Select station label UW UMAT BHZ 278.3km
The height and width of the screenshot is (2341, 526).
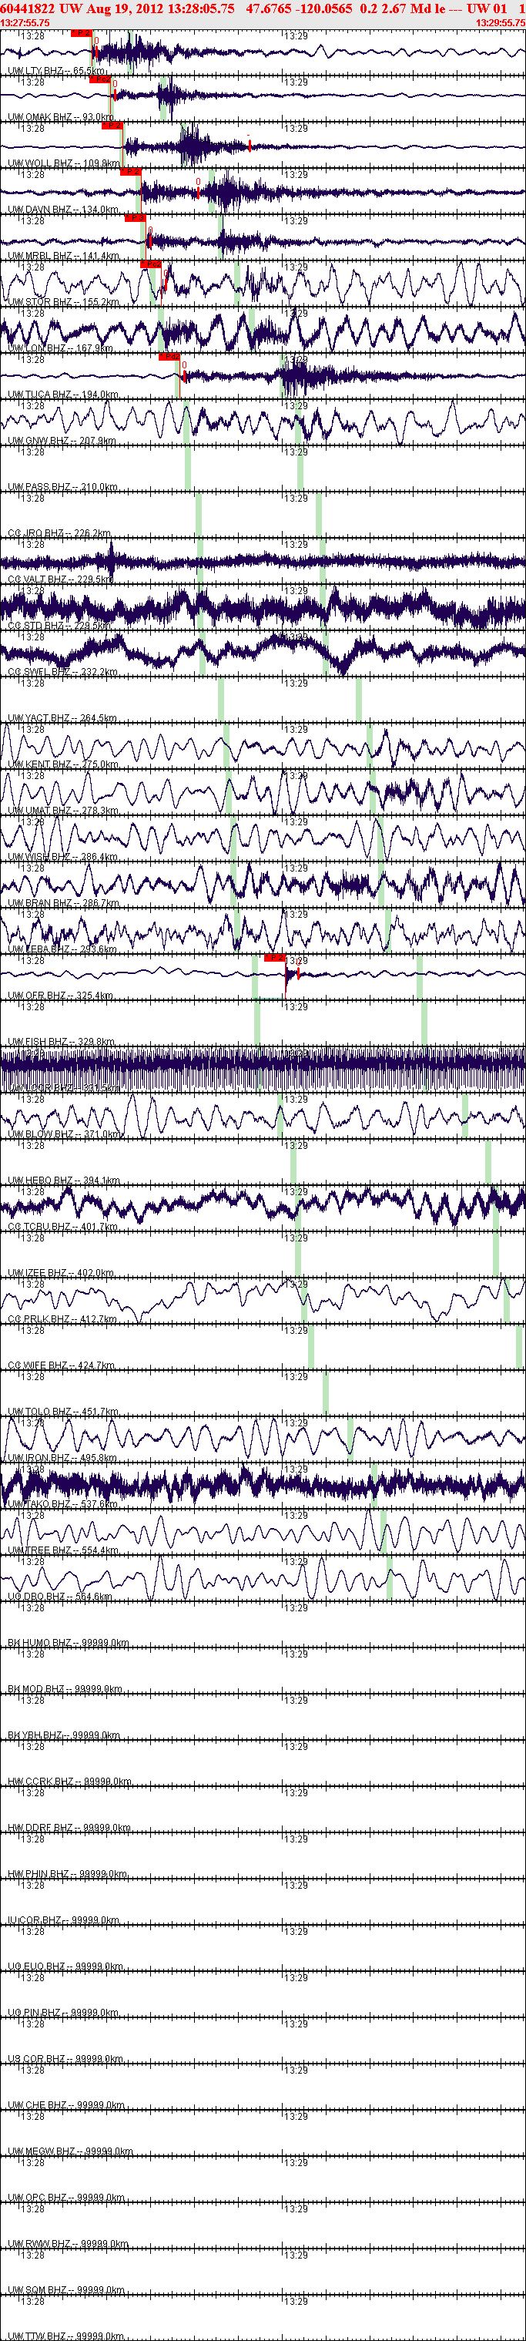click(x=62, y=811)
